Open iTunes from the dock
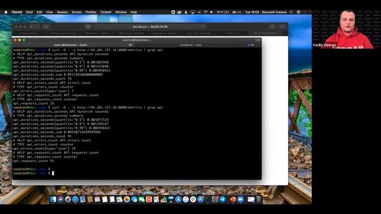The width and height of the screenshot is (381, 214). click(186, 200)
